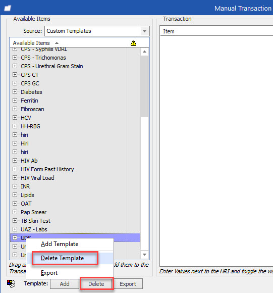Expand the HIV Viral Load node
273x293 pixels.
click(x=15, y=178)
